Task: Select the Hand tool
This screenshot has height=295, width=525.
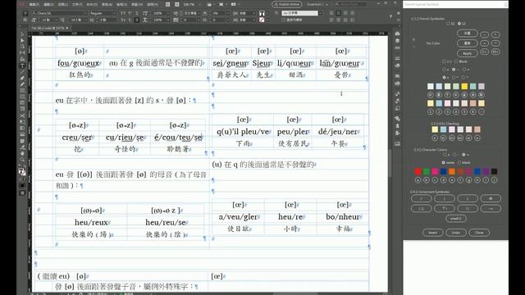Action: tap(22, 153)
